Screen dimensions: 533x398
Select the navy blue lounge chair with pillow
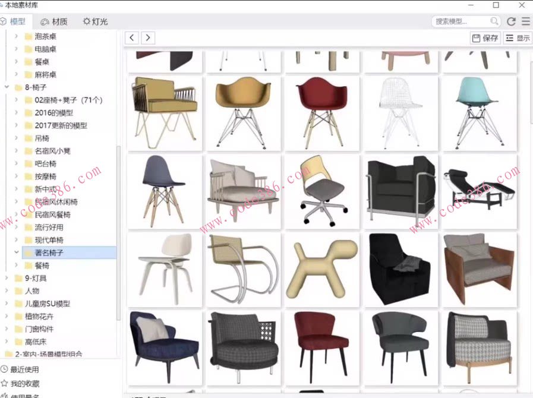(165, 348)
